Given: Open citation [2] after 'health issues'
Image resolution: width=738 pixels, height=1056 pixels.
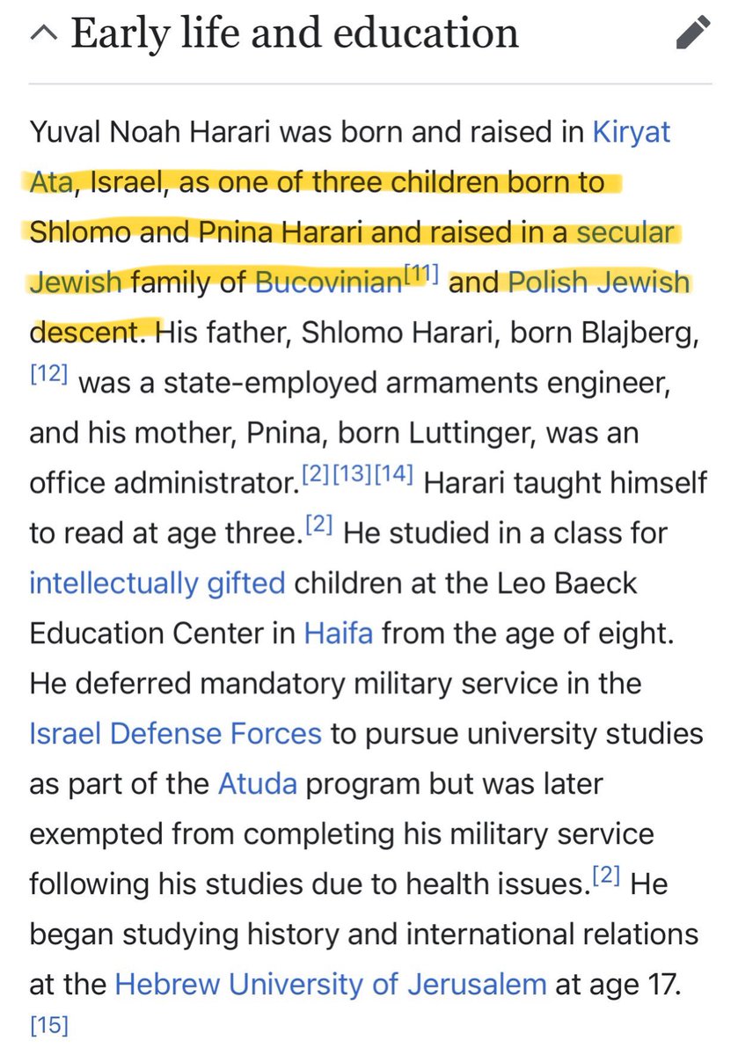Looking at the screenshot, I should pos(608,876).
